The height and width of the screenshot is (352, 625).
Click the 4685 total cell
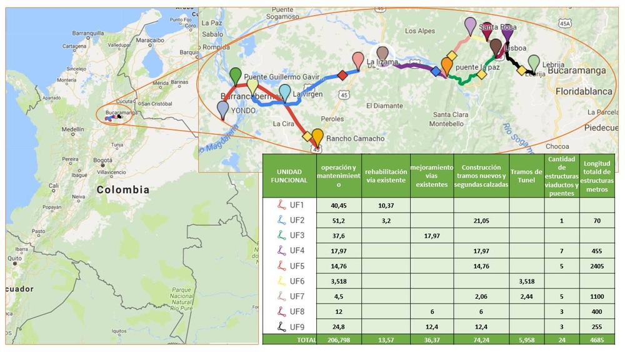click(x=597, y=339)
